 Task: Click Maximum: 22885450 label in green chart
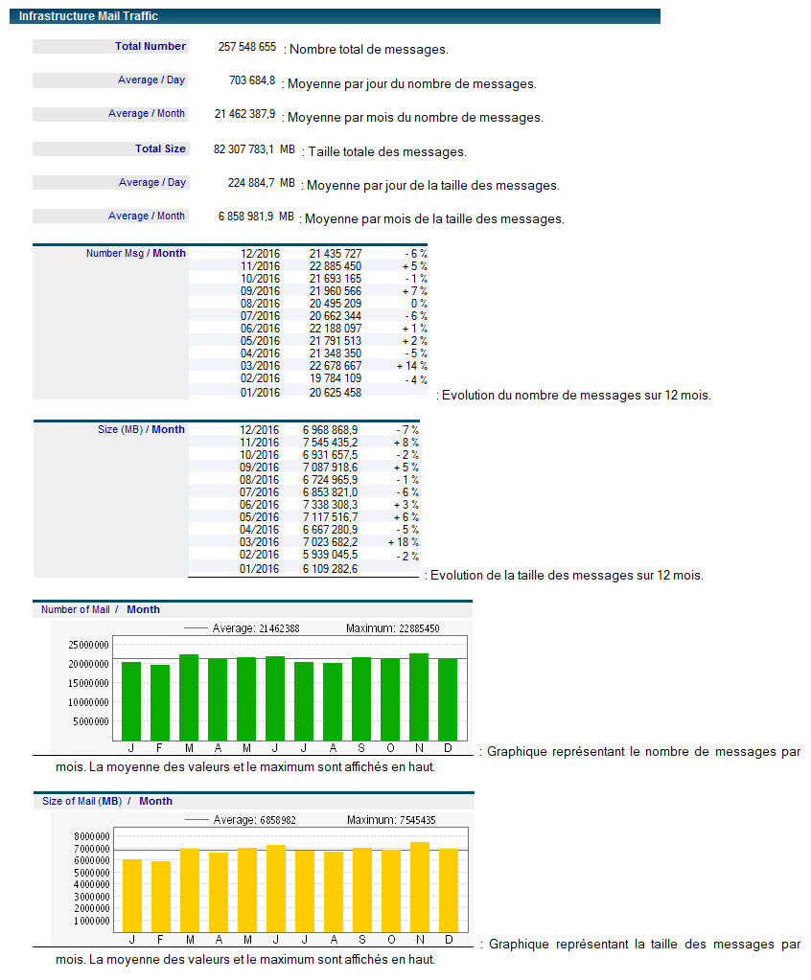click(393, 628)
